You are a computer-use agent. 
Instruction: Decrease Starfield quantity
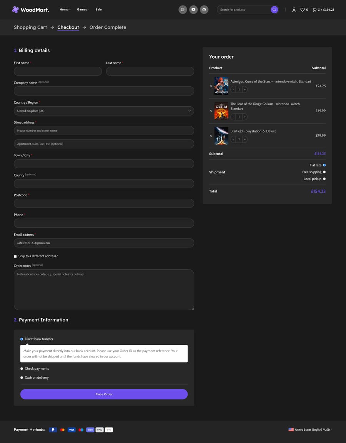point(233,139)
